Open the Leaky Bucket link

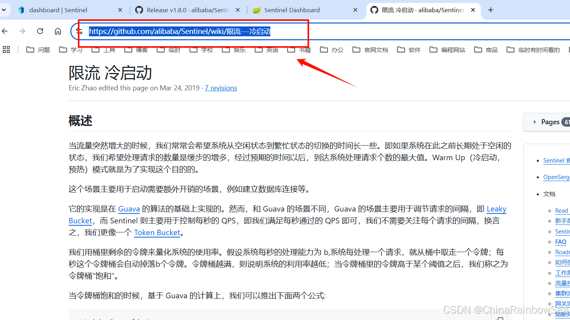point(496,209)
